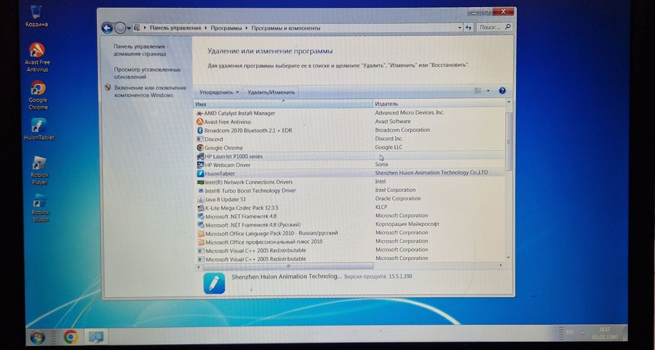Sort by the Издатель column header

[x=439, y=104]
